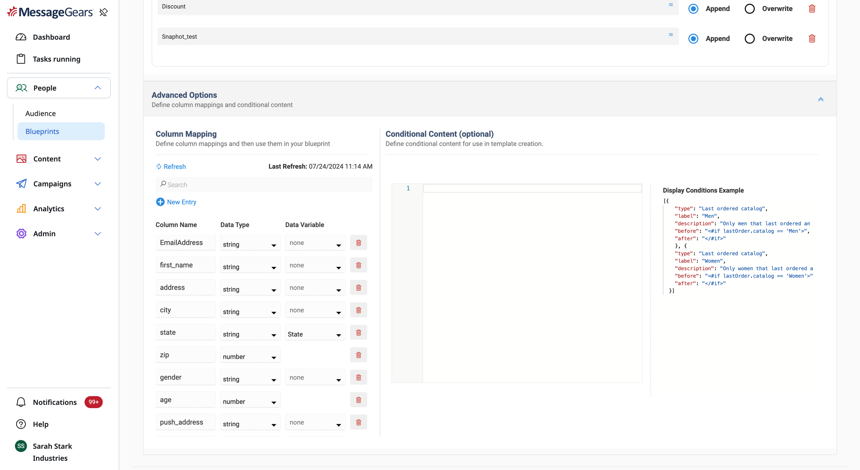Select Append for the Snaphot_test row

coord(693,38)
